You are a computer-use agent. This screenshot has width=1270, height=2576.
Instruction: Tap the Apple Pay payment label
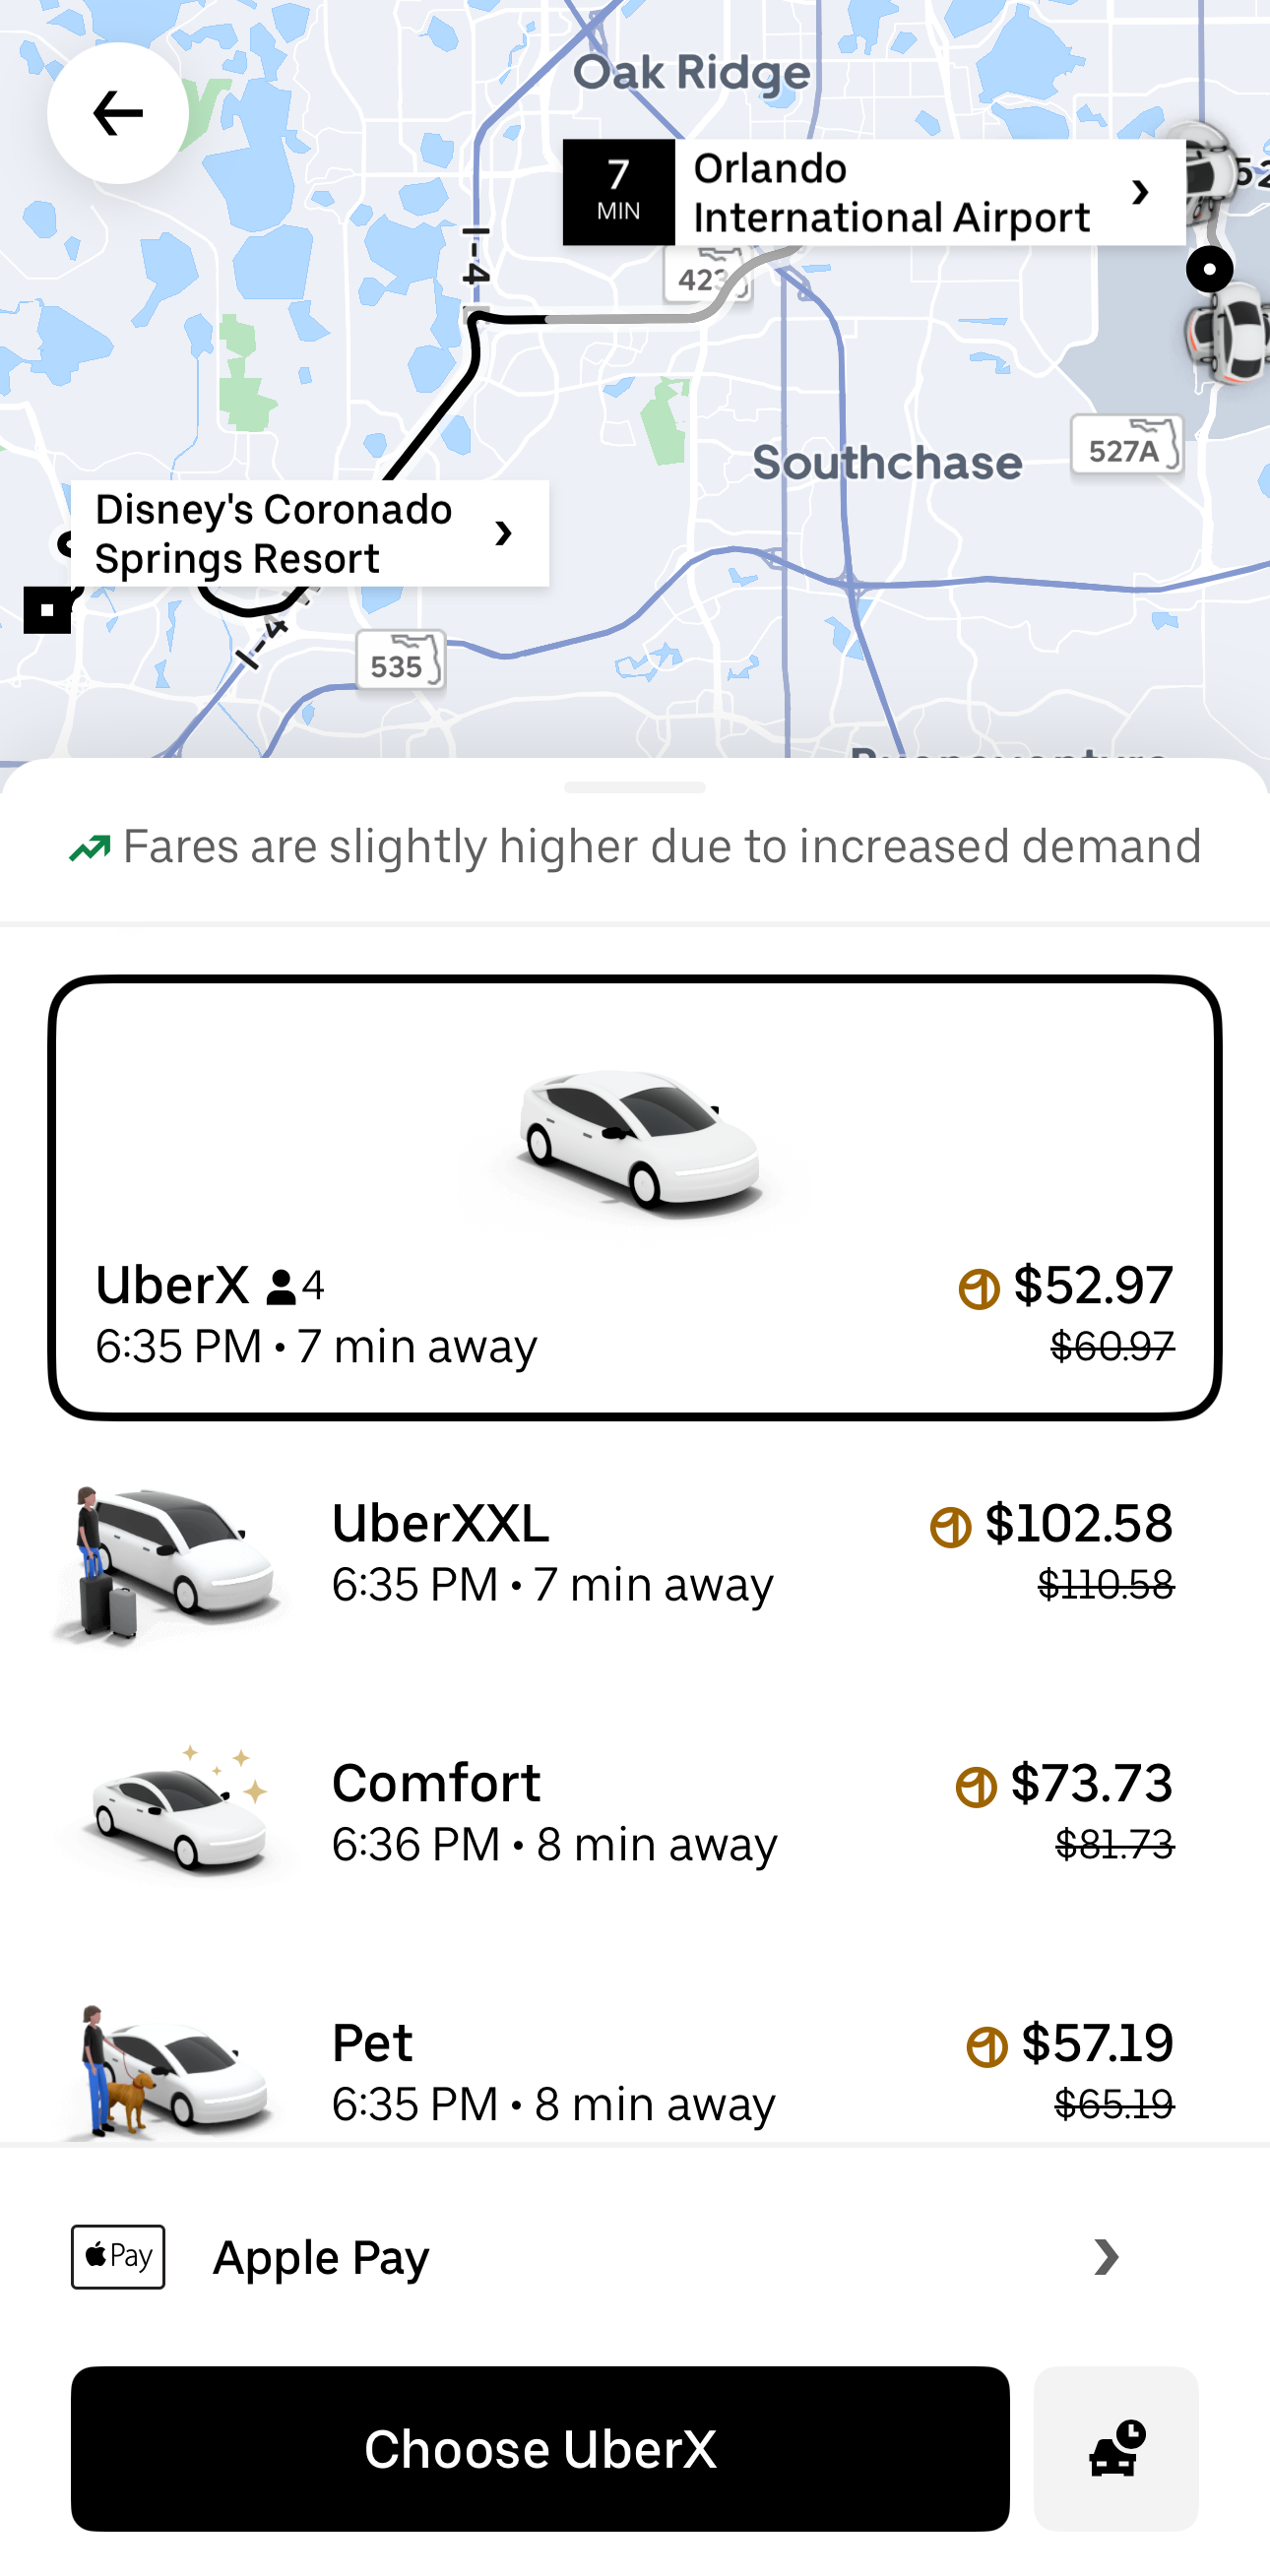pos(321,2257)
